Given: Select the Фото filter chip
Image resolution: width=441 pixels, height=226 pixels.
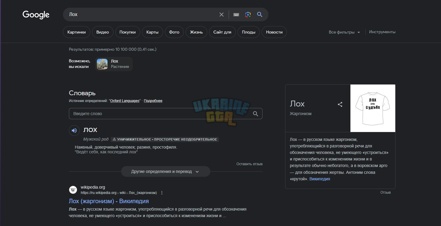Looking at the screenshot, I should pos(174,32).
